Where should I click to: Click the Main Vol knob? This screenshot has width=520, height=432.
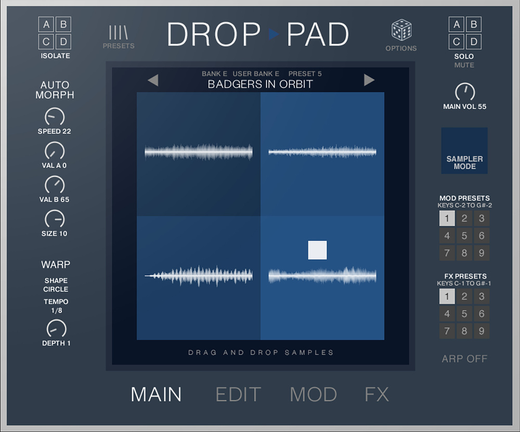pos(464,92)
